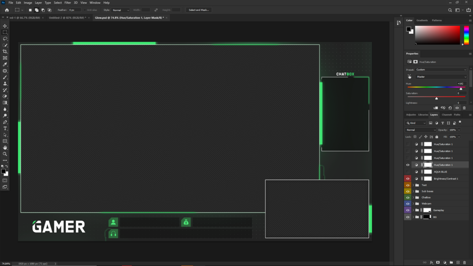Select the Crop tool
Image resolution: width=473 pixels, height=266 pixels.
point(5,52)
